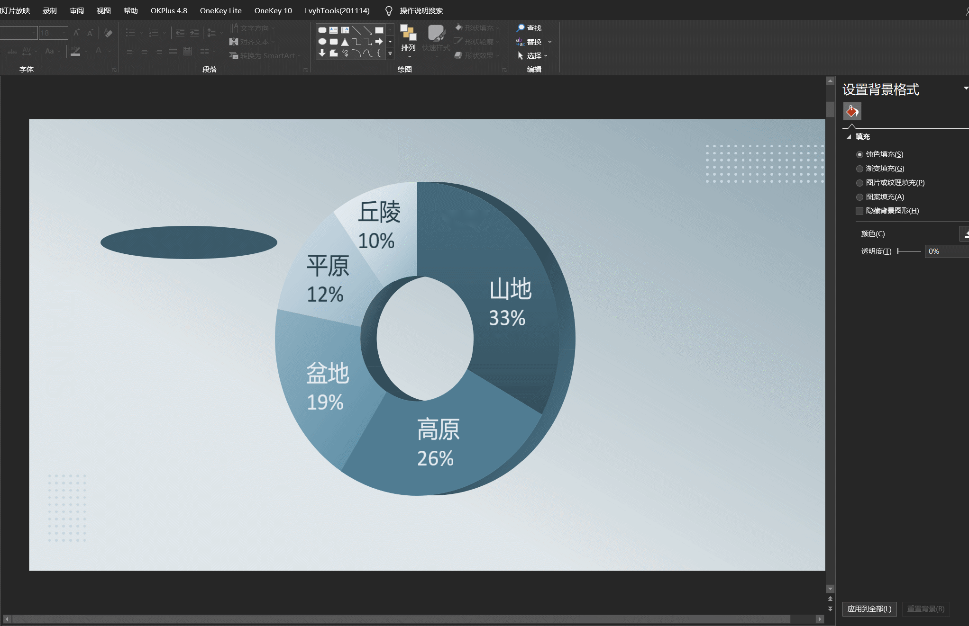The width and height of the screenshot is (969, 626).
Task: Open the Select (选择) dropdown
Action: pyautogui.click(x=533, y=56)
